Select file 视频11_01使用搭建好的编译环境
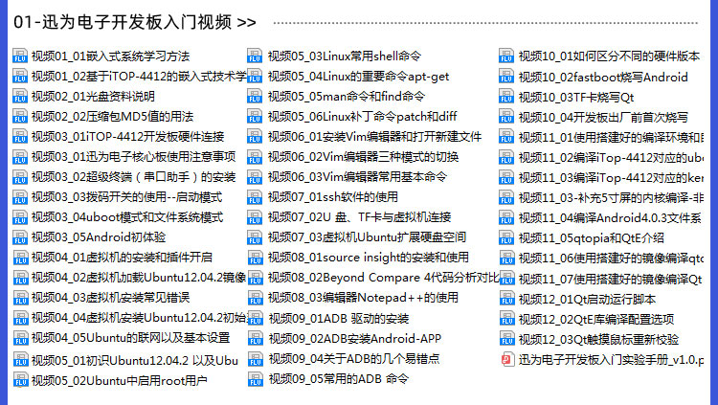The height and width of the screenshot is (405, 718). [x=611, y=138]
